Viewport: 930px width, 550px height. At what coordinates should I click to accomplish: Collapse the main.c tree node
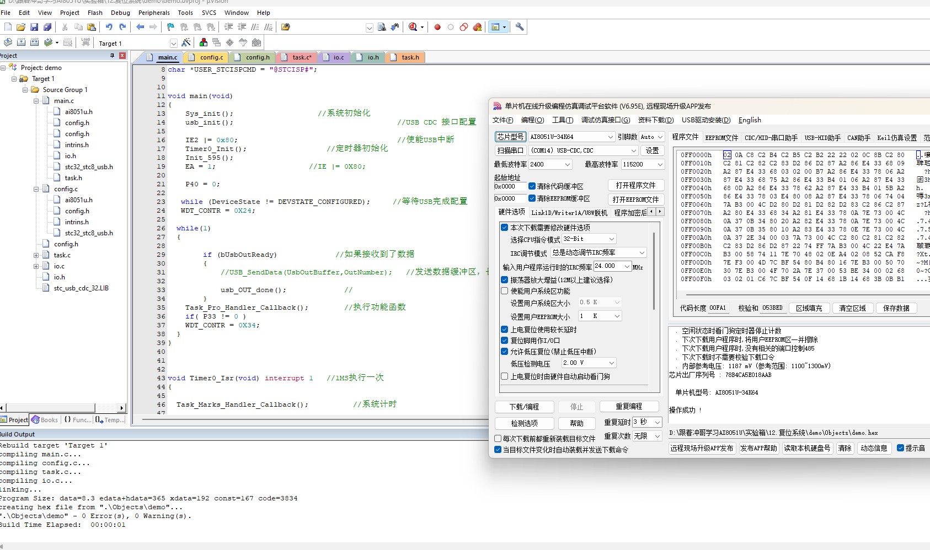pos(36,101)
